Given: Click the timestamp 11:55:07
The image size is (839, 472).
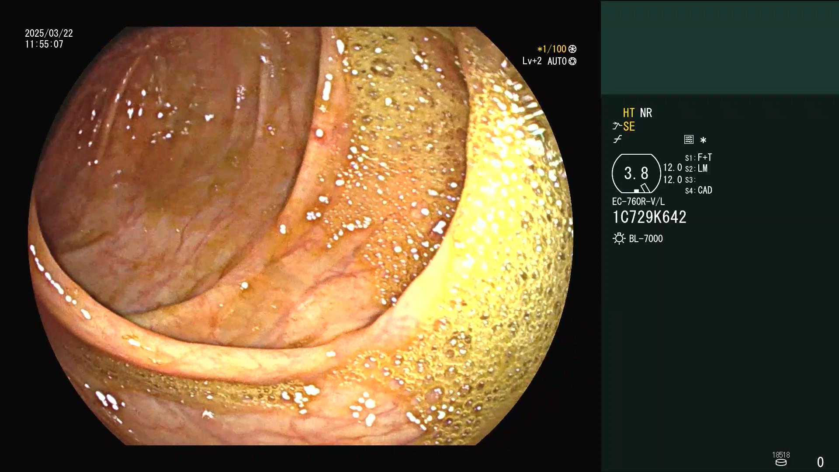Looking at the screenshot, I should [44, 44].
